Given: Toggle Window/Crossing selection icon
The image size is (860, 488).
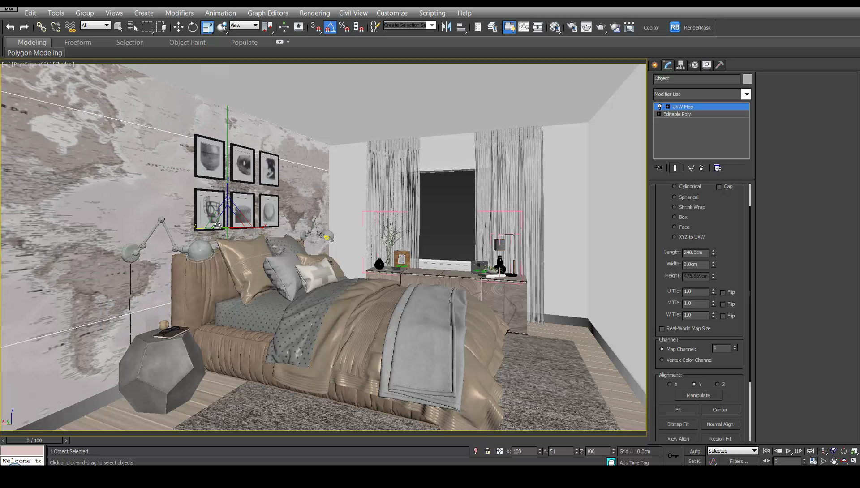Looking at the screenshot, I should point(161,27).
